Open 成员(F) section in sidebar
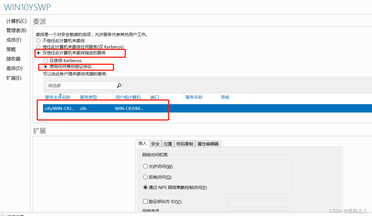 coord(14,40)
